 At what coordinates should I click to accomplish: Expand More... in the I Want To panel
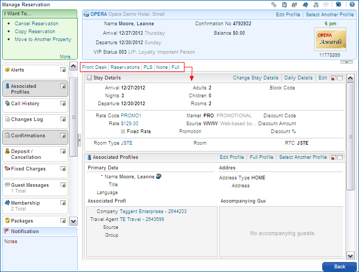(x=67, y=57)
